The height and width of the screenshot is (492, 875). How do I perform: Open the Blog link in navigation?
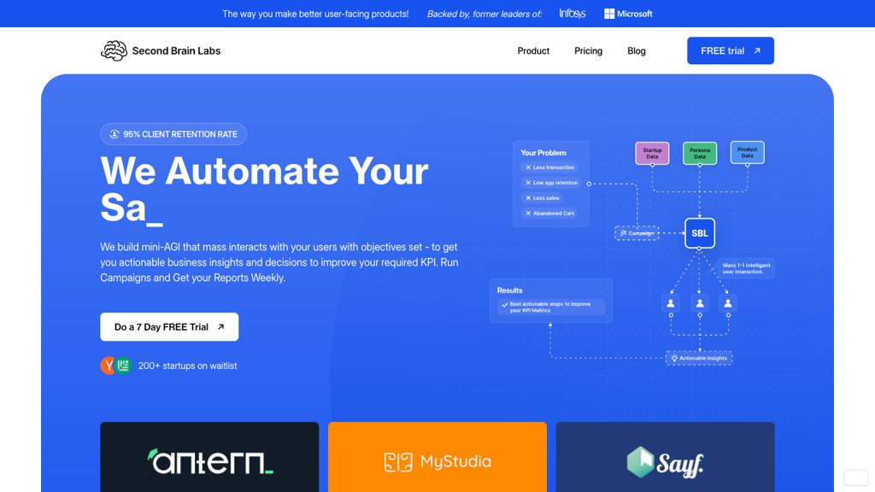(637, 51)
